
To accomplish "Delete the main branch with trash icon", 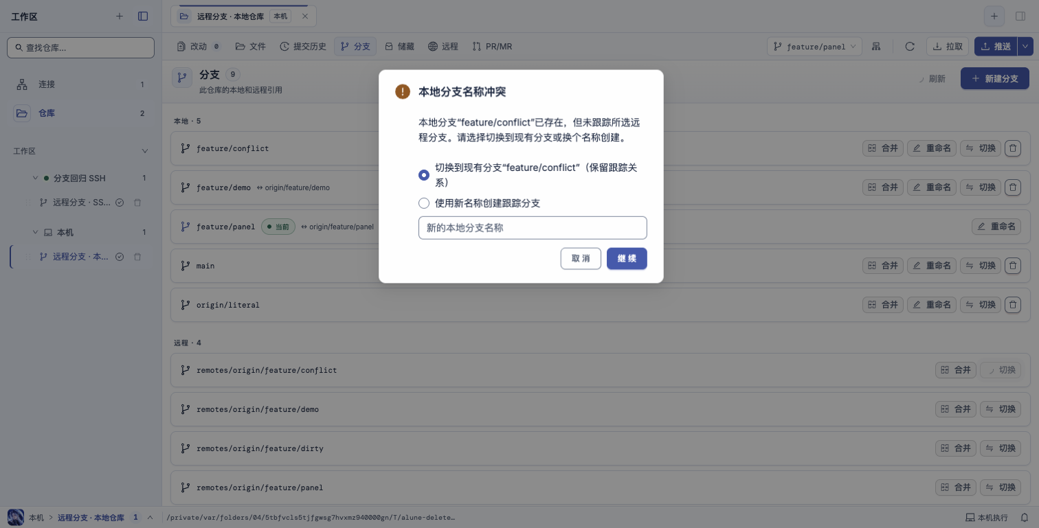I will point(1013,266).
